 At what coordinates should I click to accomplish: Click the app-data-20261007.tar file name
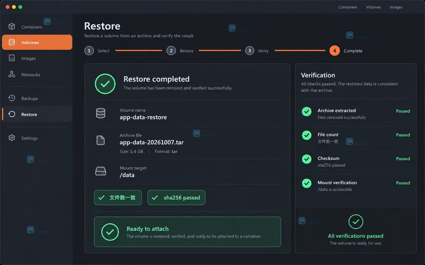coord(151,142)
